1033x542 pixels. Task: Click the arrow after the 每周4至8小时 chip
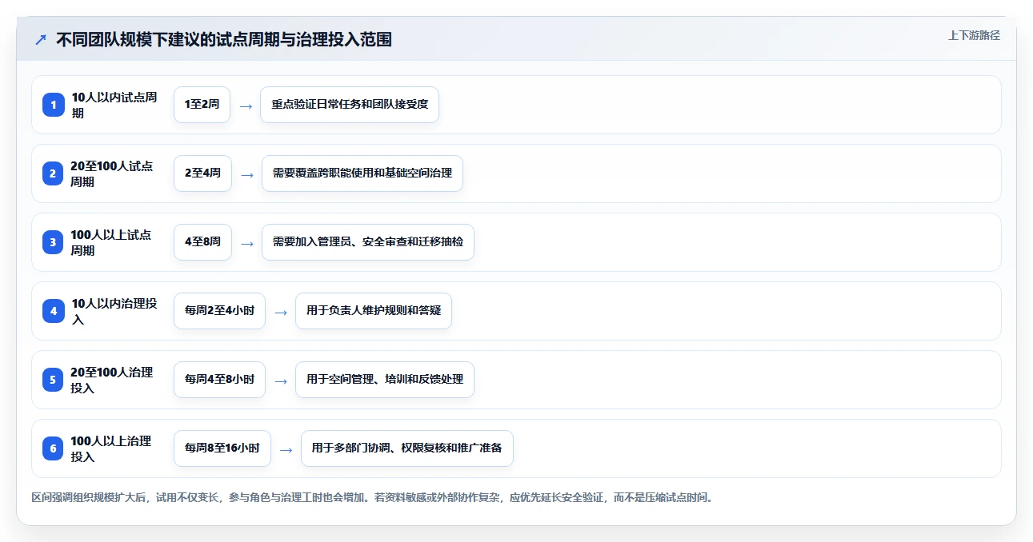tap(281, 381)
